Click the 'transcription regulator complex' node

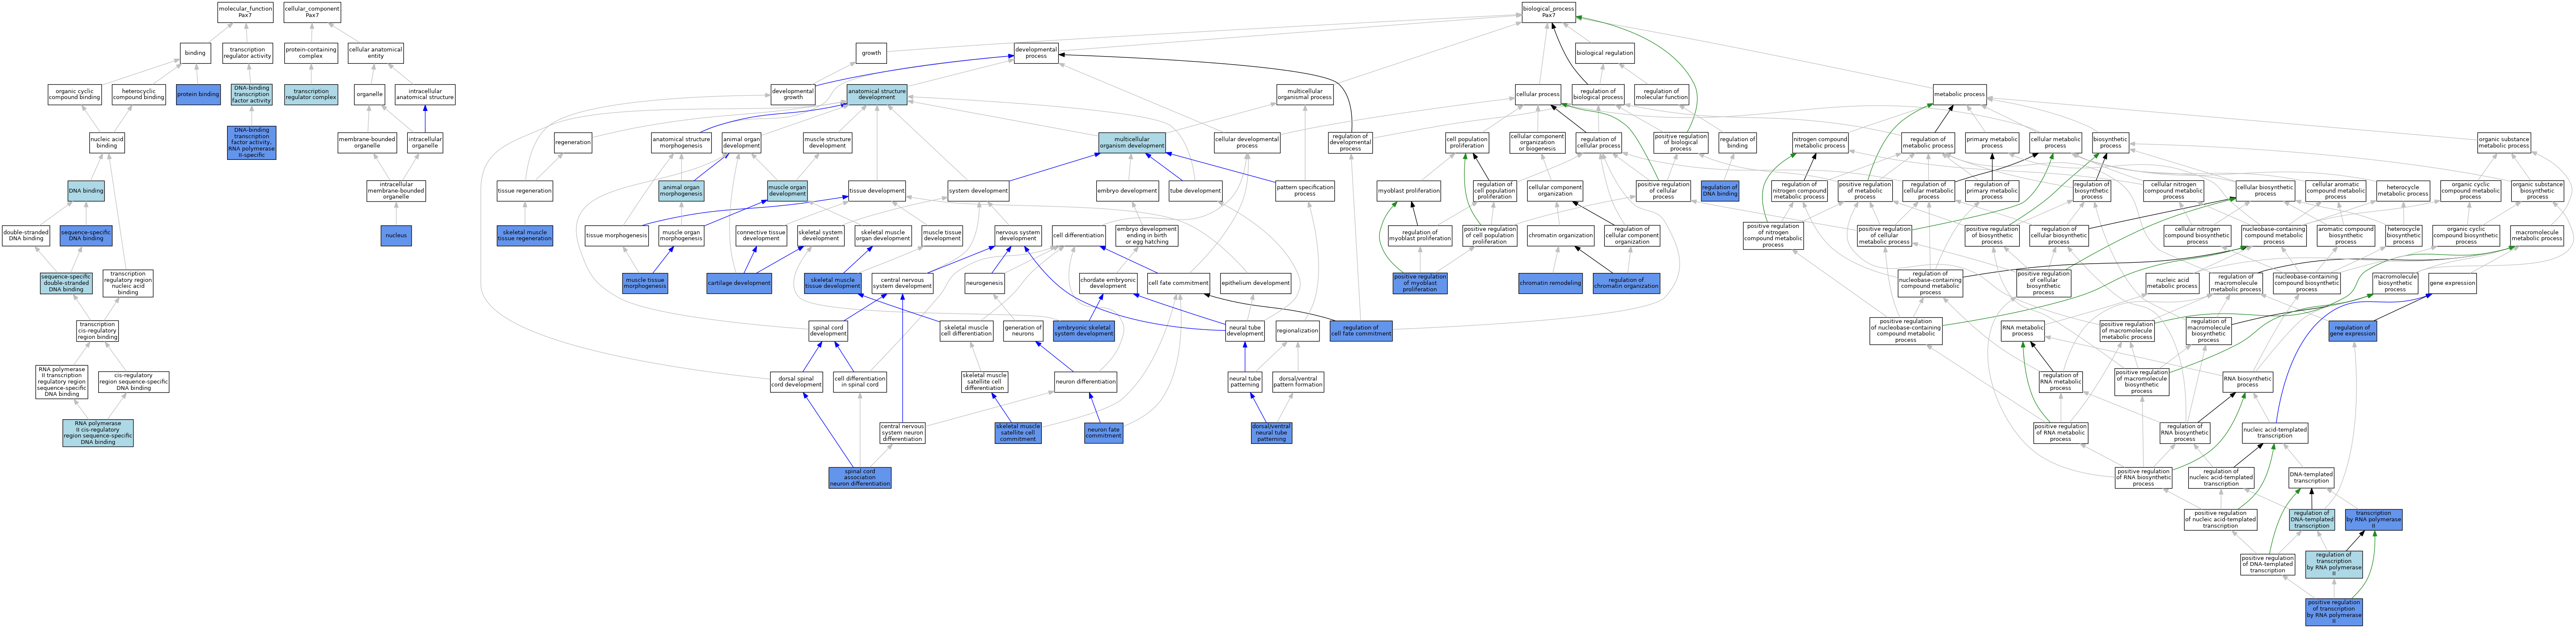tap(311, 95)
